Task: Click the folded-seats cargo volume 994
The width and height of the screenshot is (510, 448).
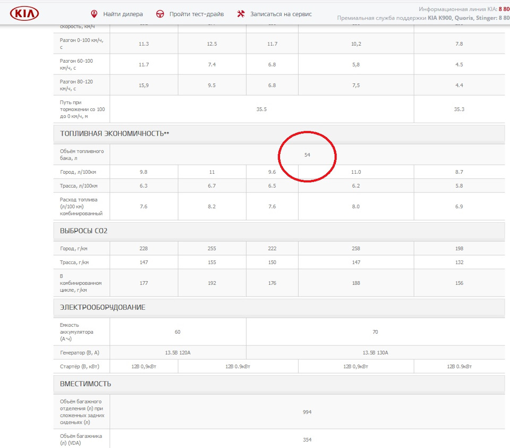Action: pos(307,412)
